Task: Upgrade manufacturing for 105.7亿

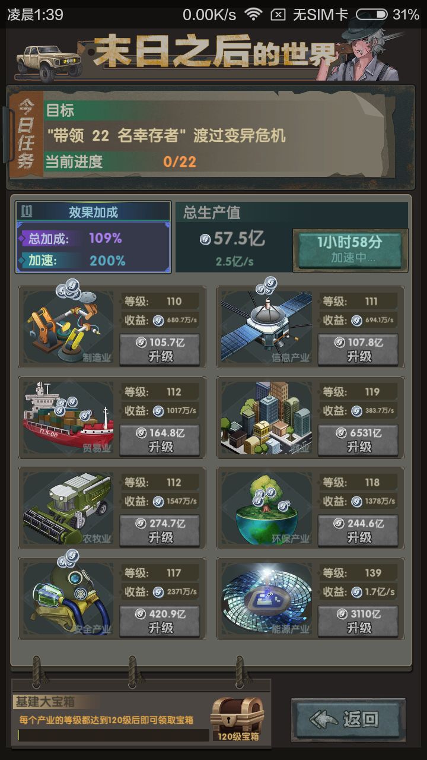Action: [x=160, y=349]
